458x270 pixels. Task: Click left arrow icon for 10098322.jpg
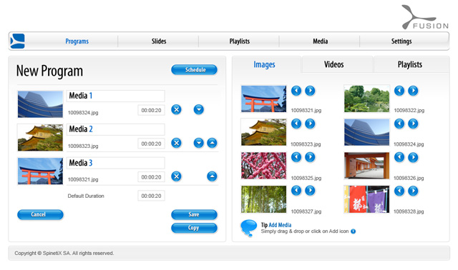pos(399,91)
